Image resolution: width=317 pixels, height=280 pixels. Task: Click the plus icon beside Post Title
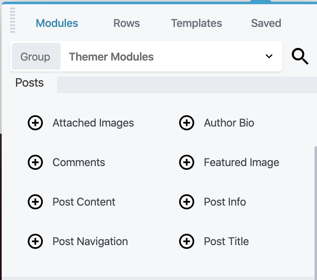coord(187,242)
